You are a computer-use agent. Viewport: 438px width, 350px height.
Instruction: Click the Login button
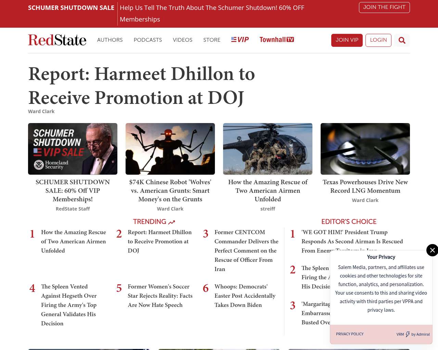click(378, 40)
